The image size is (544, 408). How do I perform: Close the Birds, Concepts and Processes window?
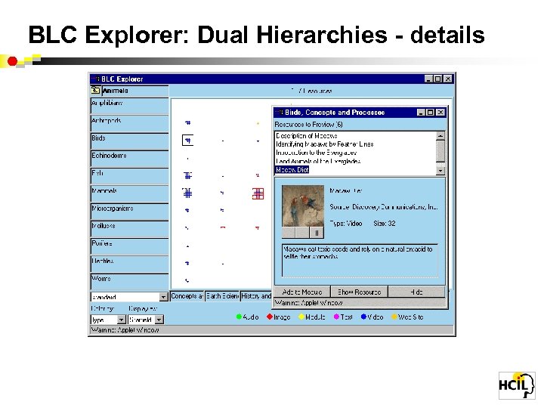[440, 113]
